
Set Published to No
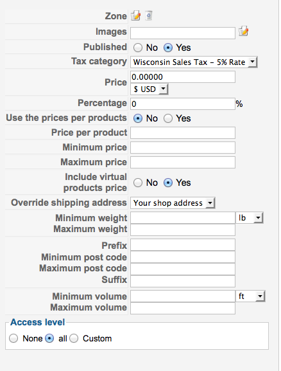138,48
